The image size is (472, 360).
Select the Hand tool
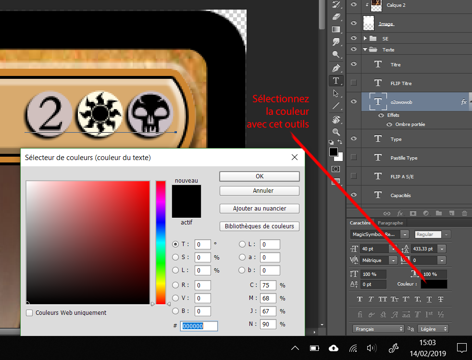pyautogui.click(x=336, y=119)
